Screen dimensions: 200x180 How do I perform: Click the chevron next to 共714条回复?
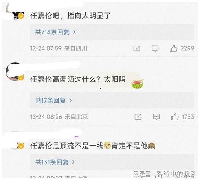coord(74,32)
